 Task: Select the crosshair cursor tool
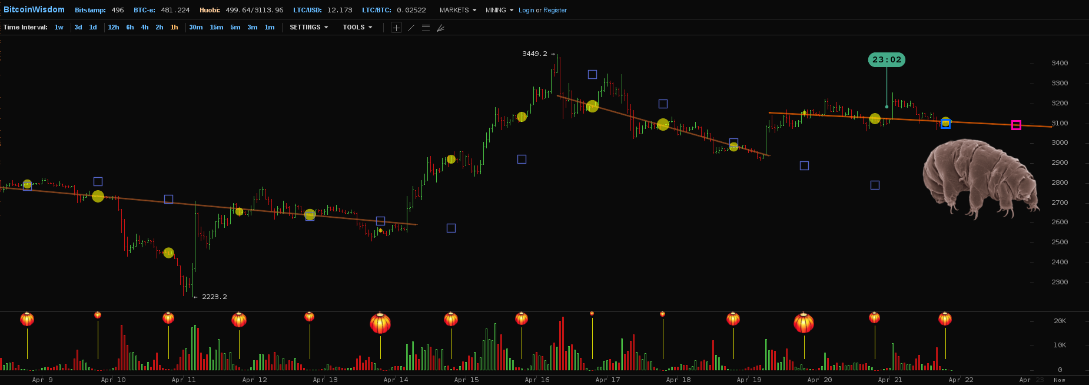tap(396, 28)
